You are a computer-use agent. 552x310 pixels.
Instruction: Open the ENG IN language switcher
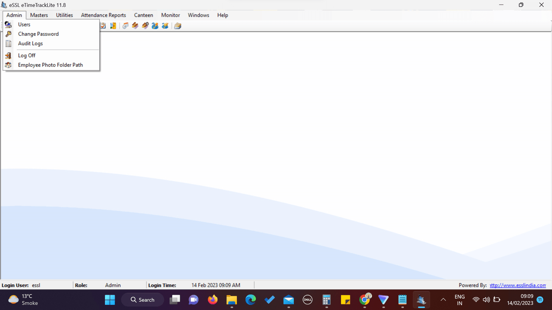tap(460, 300)
